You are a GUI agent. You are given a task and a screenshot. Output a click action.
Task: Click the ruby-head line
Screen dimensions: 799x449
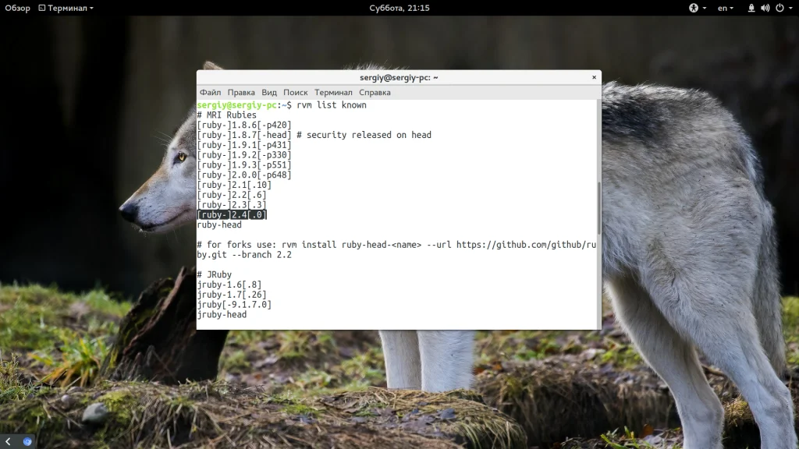[219, 225]
